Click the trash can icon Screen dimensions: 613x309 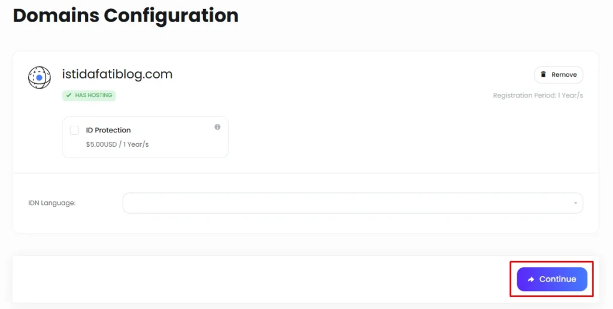coord(543,75)
